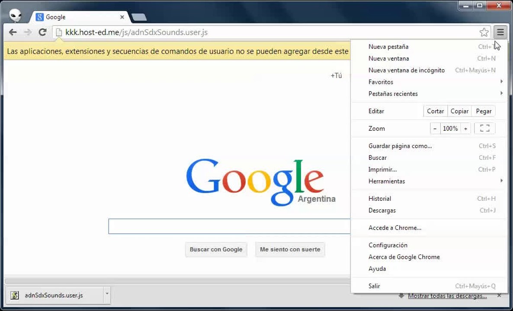This screenshot has height=311, width=513.
Task: Select Imprimir... menu item
Action: 429,170
